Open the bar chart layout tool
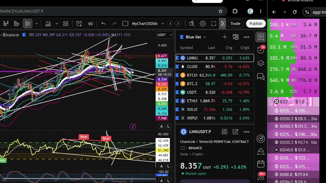The width and height of the screenshot is (326, 183). tap(17, 24)
